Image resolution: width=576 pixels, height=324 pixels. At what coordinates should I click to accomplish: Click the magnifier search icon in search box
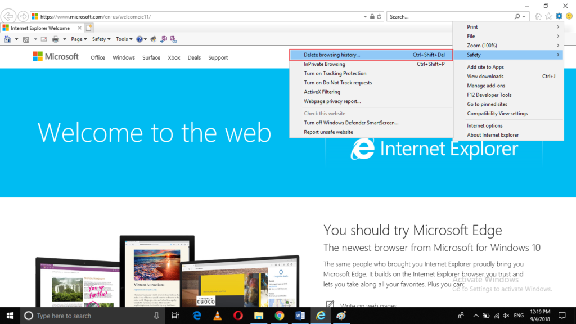517,16
